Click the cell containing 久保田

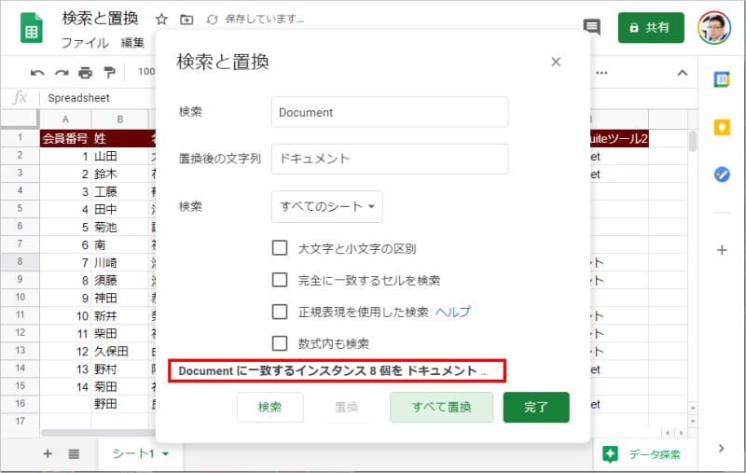point(120,352)
